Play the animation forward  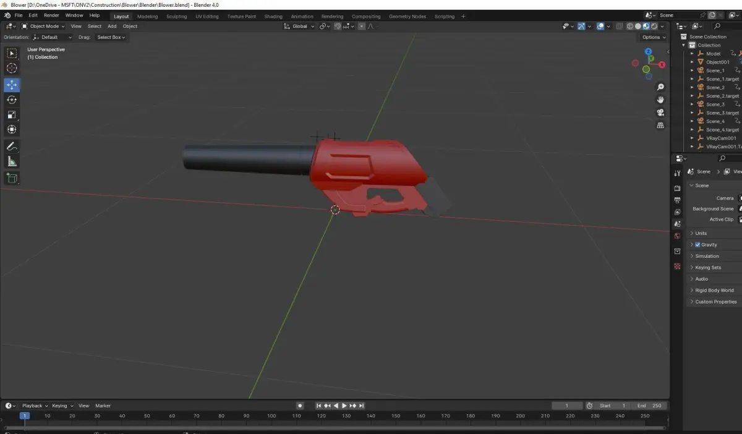[344, 406]
